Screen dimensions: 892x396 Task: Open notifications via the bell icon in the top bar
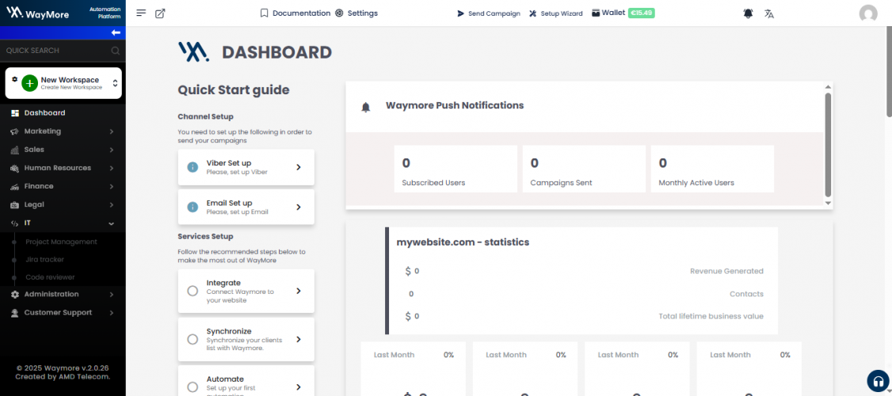[x=748, y=13]
